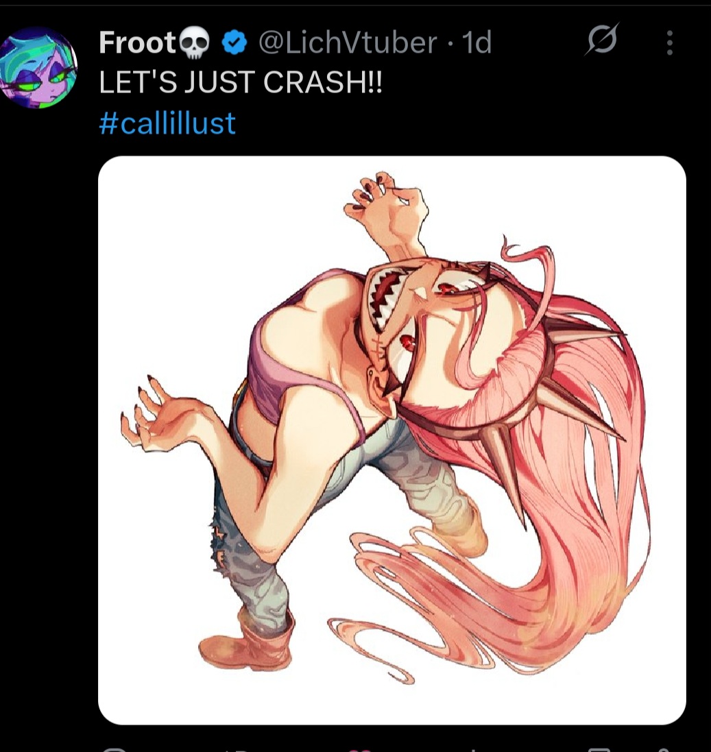Tap the character's brown boot in the artwork
Image resolution: width=711 pixels, height=752 pixels.
(247, 642)
